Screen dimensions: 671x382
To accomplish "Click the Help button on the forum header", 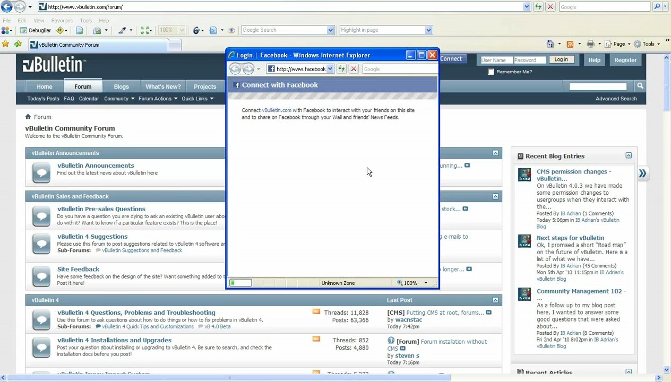I will 594,60.
